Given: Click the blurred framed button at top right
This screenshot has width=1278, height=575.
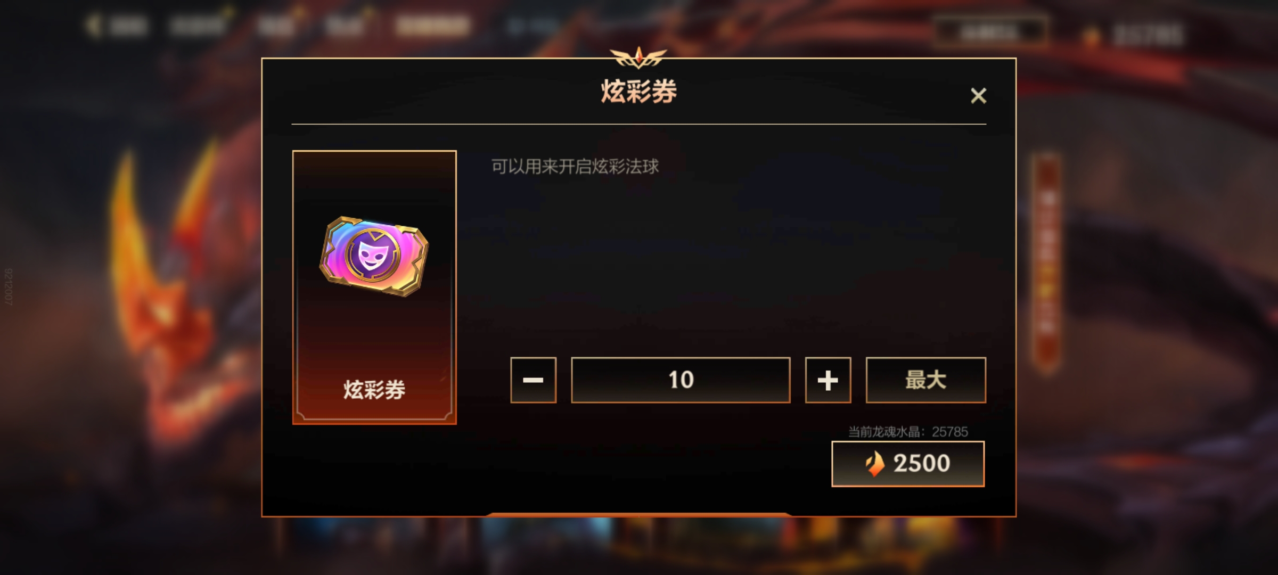Looking at the screenshot, I should point(990,32).
